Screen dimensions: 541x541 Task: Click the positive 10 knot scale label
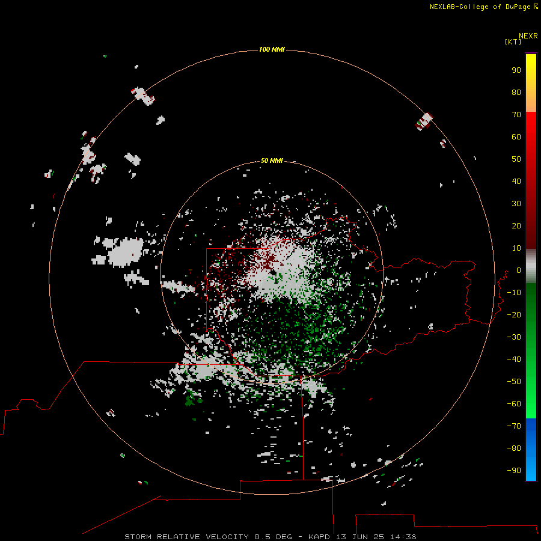(x=516, y=248)
